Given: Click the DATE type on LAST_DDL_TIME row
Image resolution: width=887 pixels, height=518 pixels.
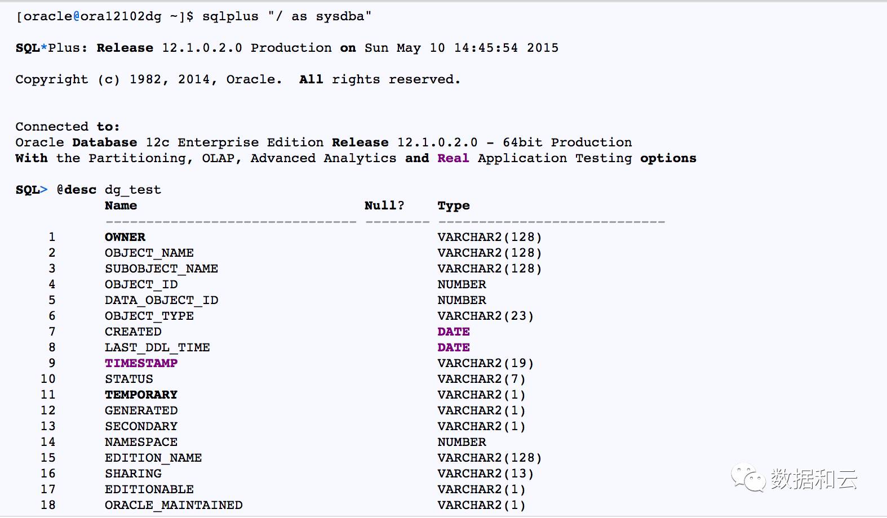Looking at the screenshot, I should click(454, 347).
